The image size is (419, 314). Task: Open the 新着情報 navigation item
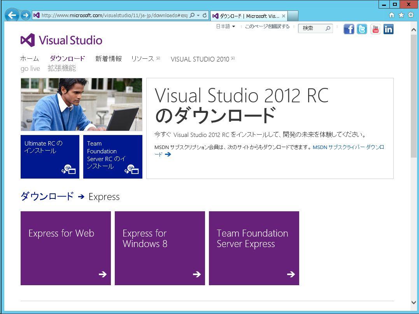[x=108, y=59]
